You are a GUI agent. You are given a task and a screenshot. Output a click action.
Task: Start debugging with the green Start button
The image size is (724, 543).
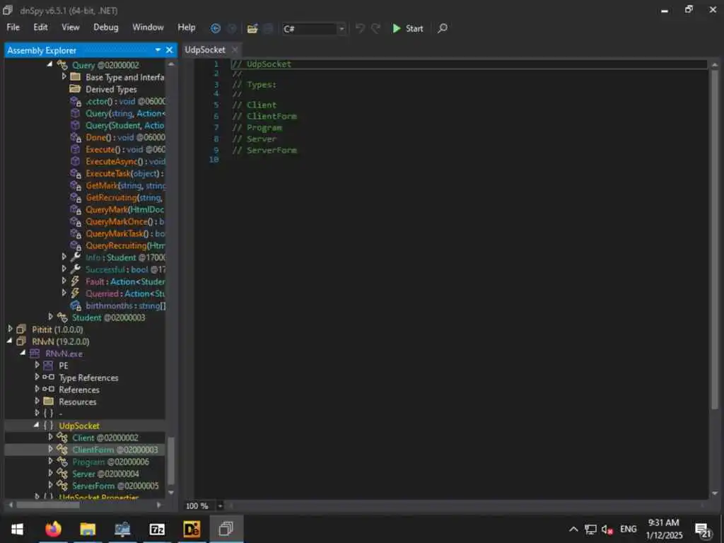coord(408,28)
